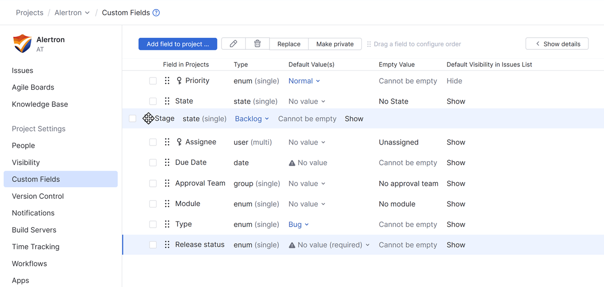The height and width of the screenshot is (287, 604).
Task: Select the Assignee field checkbox
Action: pyautogui.click(x=153, y=142)
